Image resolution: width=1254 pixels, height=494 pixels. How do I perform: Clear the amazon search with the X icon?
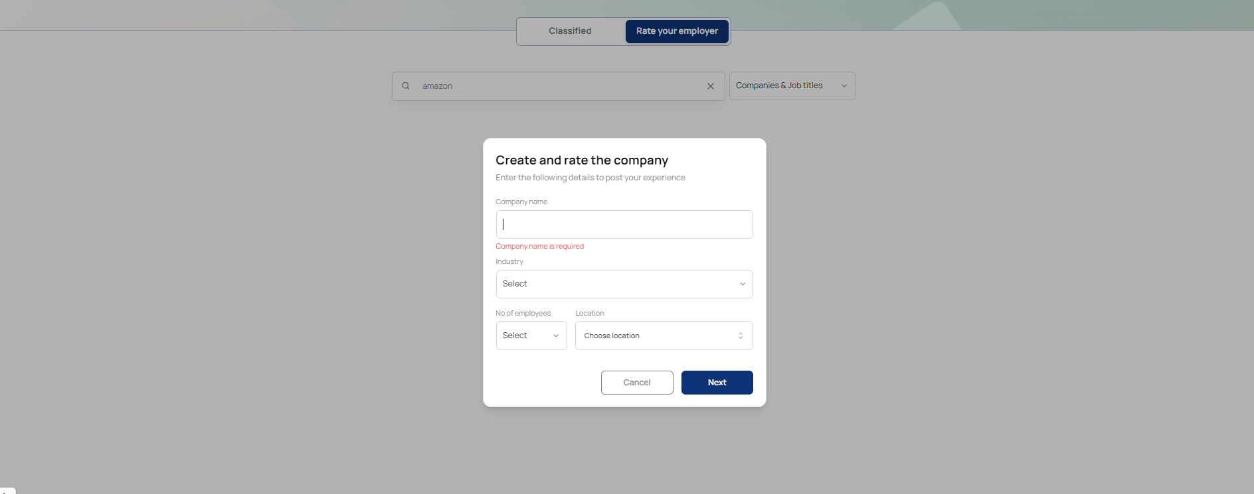pyautogui.click(x=711, y=86)
